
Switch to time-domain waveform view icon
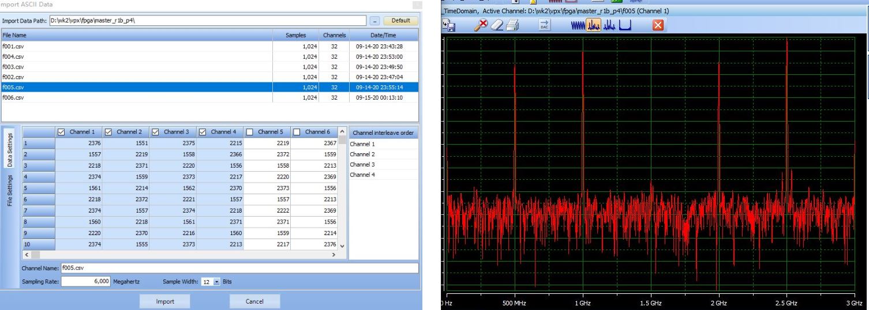pyautogui.click(x=578, y=25)
